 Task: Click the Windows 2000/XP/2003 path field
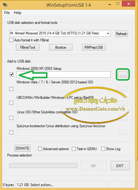(x=63, y=75)
